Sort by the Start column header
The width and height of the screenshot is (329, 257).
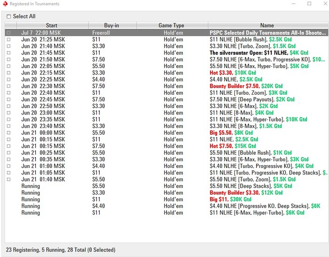pyautogui.click(x=53, y=25)
